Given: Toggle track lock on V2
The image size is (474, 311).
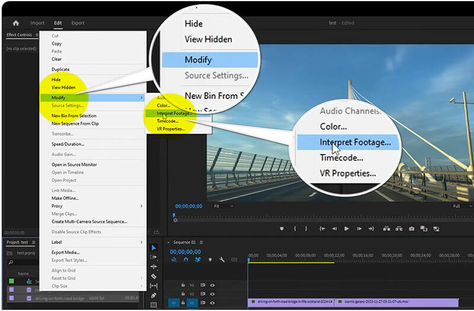Looking at the screenshot, I should 183,294.
